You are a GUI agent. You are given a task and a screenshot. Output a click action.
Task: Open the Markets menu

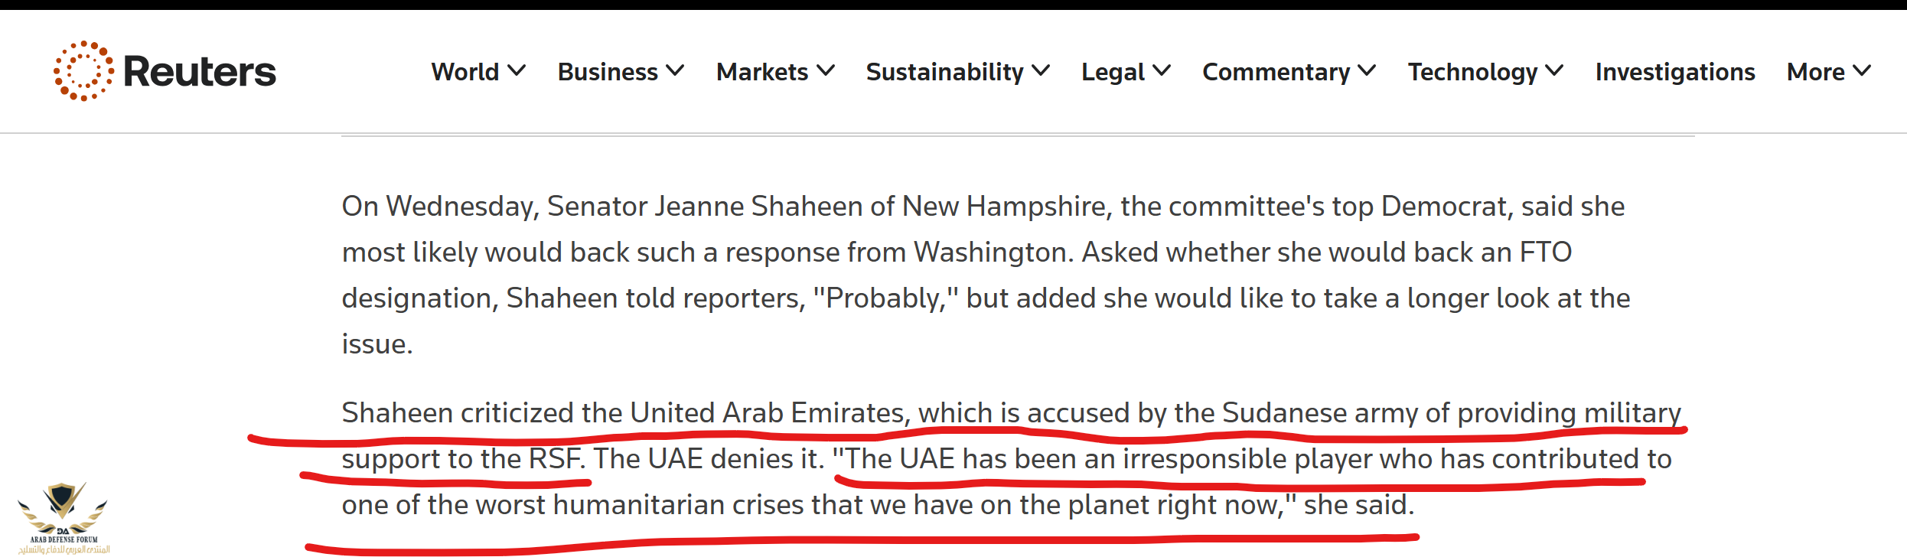[x=761, y=72]
